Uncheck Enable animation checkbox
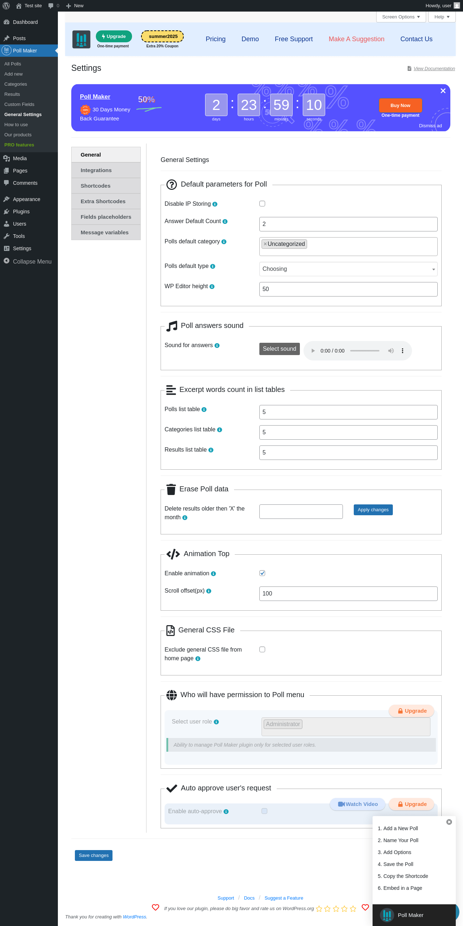Image resolution: width=463 pixels, height=926 pixels. click(x=262, y=573)
